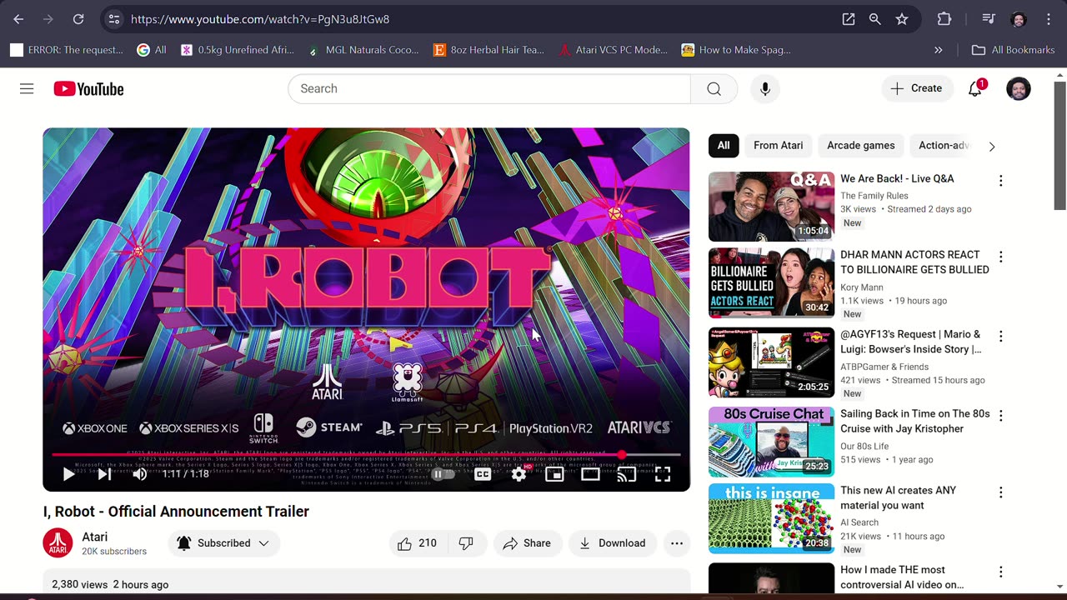This screenshot has height=600, width=1067.
Task: Open the YouTube guide hamburger menu
Action: pyautogui.click(x=27, y=88)
